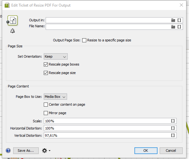Enable Resize to a specific page size
The width and height of the screenshot is (189, 159).
(x=84, y=40)
